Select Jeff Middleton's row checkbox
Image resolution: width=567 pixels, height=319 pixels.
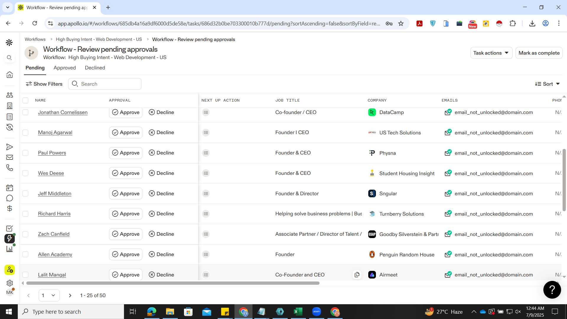click(25, 193)
